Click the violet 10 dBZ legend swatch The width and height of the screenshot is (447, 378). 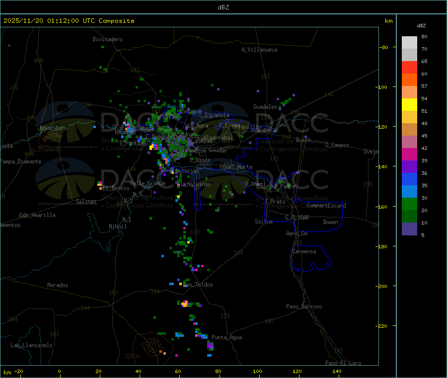pyautogui.click(x=409, y=229)
